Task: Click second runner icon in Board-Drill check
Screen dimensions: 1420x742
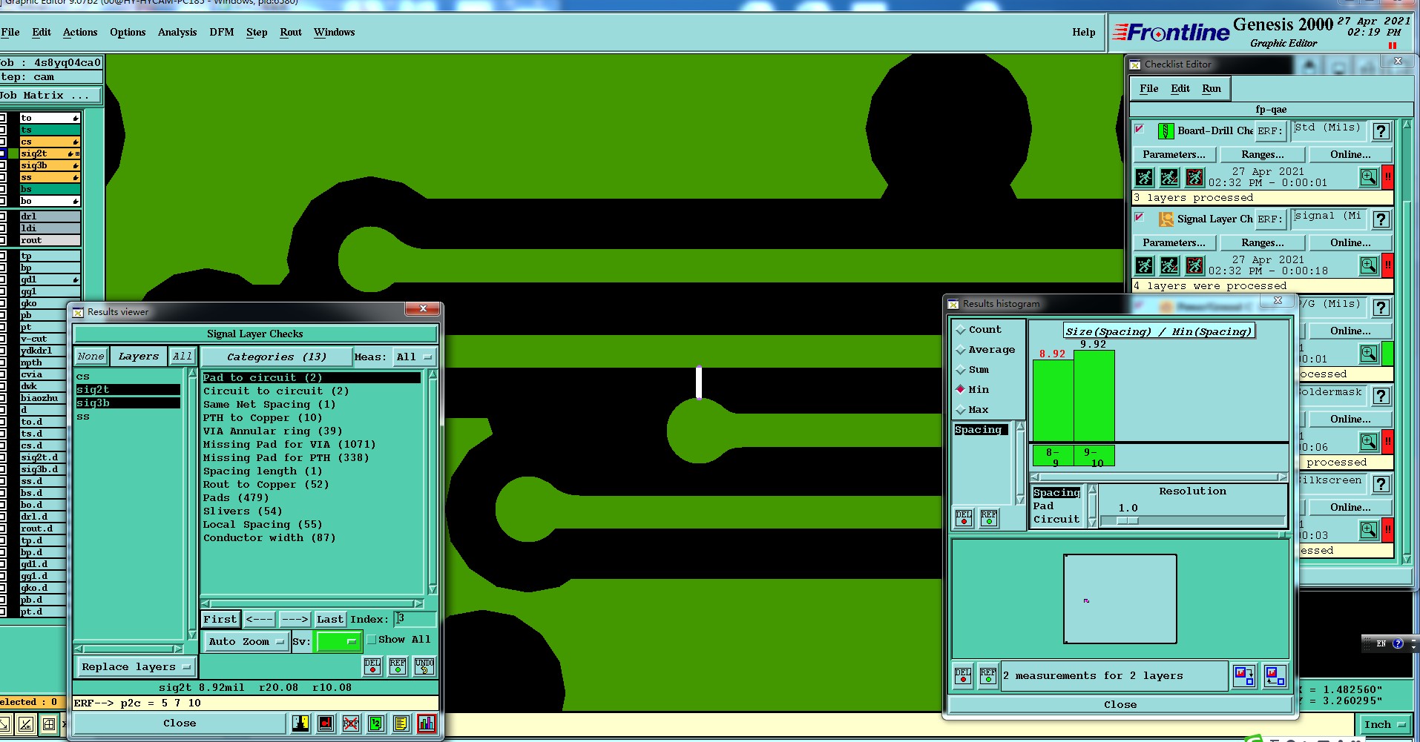Action: pyautogui.click(x=1169, y=177)
